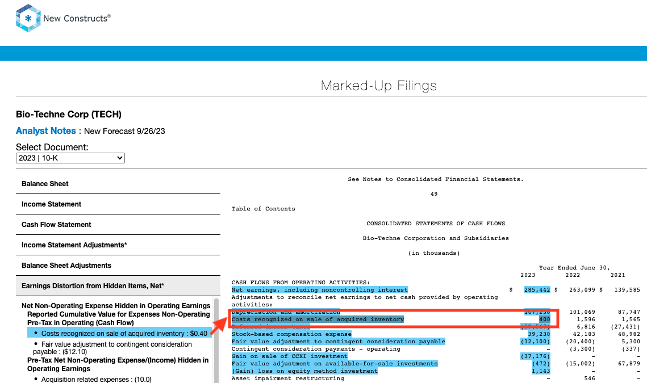The image size is (647, 383).
Task: Click highlighted Gain on sale of CCXI investment
Action: (289, 356)
